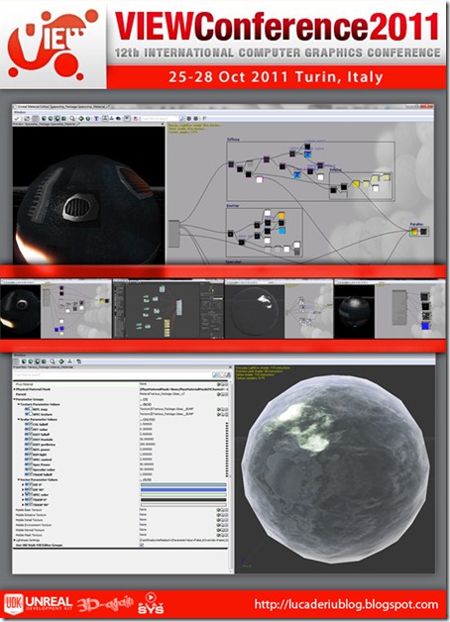This screenshot has height=622, width=450.
Task: Click the search icon in the properties search bar
Action: click(x=215, y=374)
